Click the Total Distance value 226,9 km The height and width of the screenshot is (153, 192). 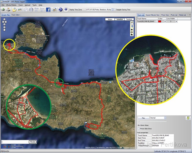click(x=156, y=146)
